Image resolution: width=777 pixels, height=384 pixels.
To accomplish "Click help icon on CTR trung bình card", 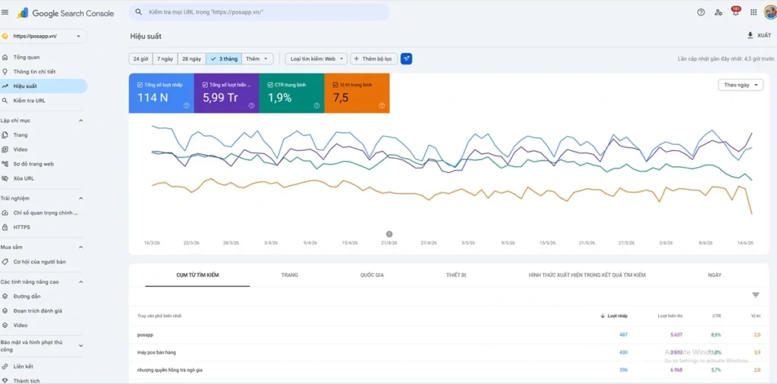I will tap(316, 105).
